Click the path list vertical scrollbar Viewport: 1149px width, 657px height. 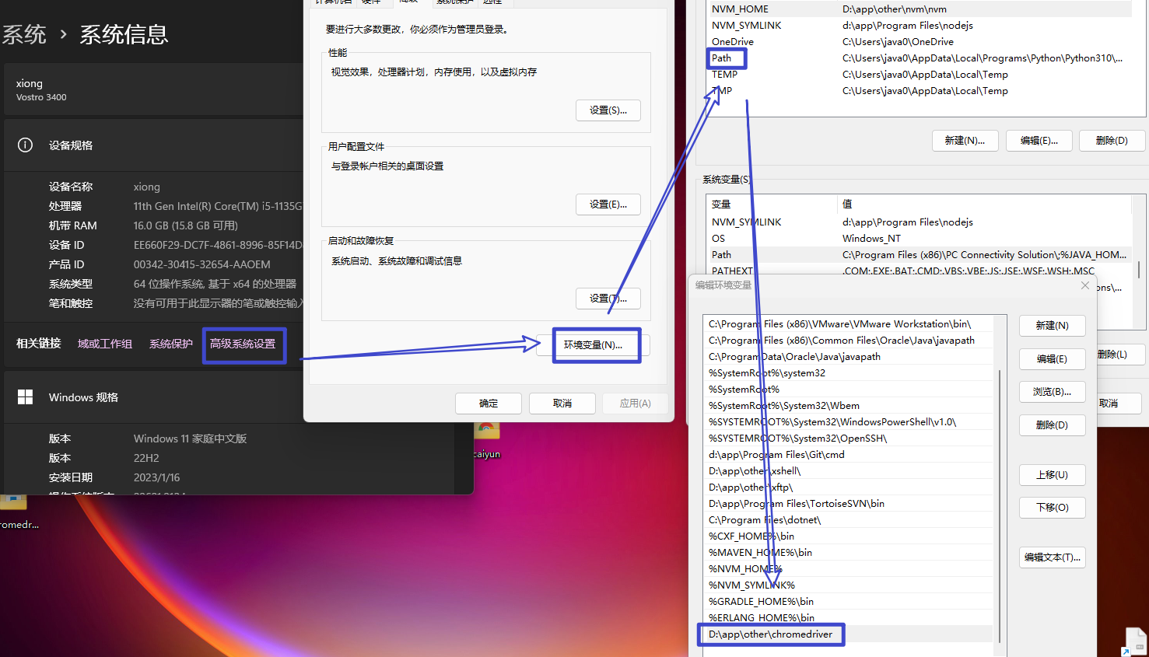[x=1000, y=505]
